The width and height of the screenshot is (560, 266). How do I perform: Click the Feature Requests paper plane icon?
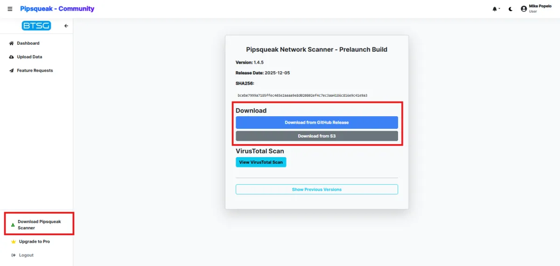point(12,71)
